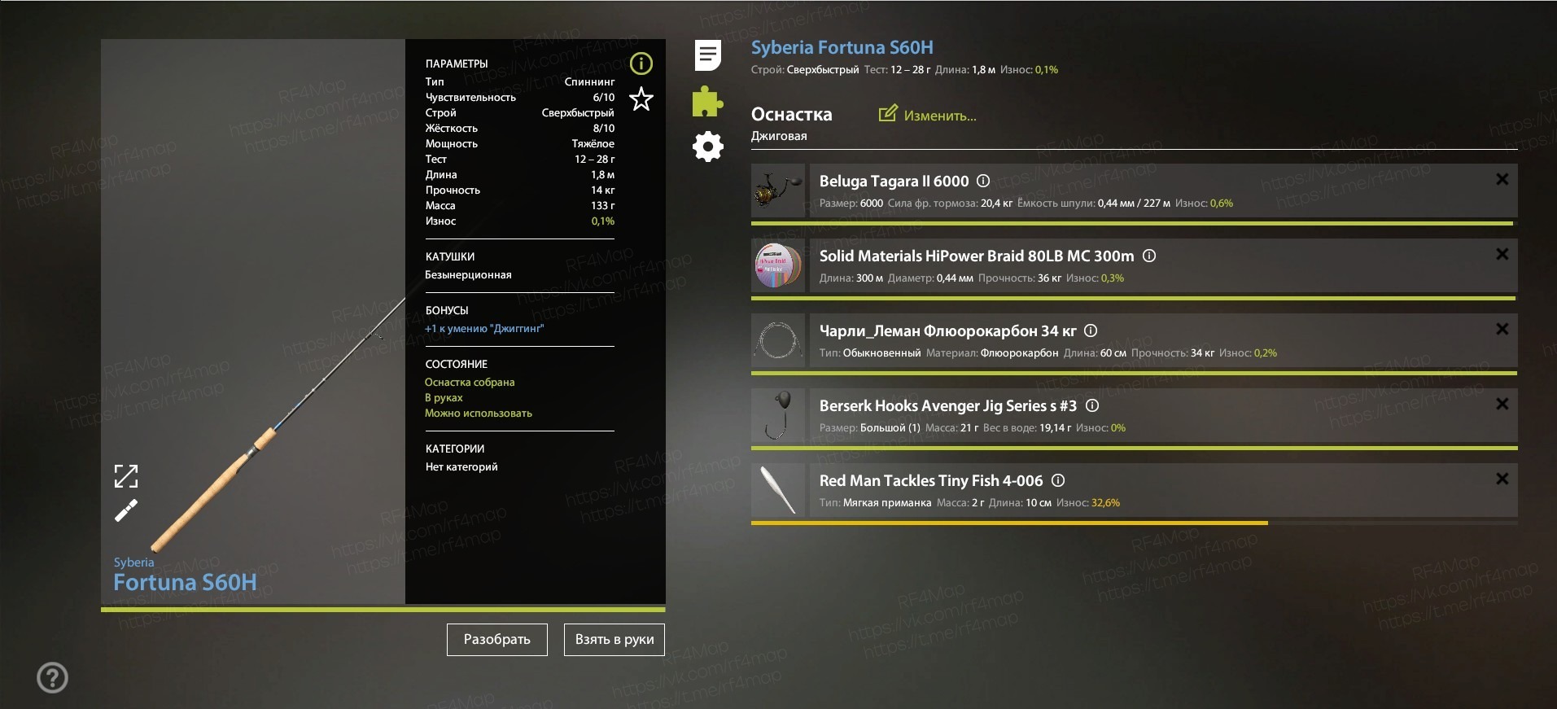Show info for Beluga Tagara II 6000

click(x=983, y=181)
